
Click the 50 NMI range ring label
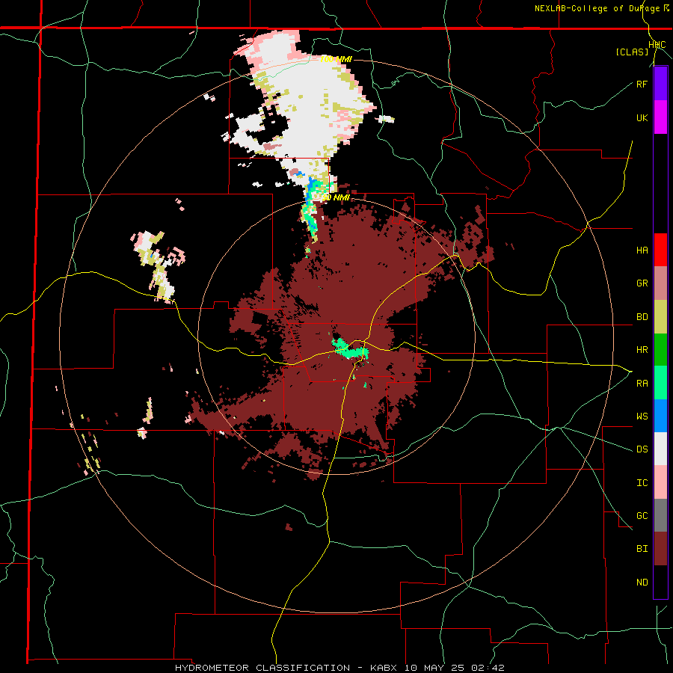336,198
